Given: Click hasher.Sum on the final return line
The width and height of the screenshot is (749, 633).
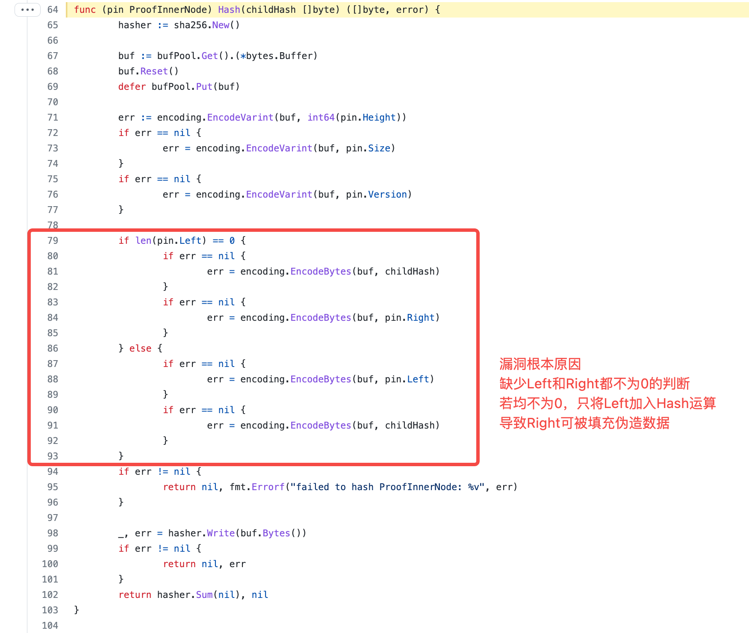Looking at the screenshot, I should 185,595.
